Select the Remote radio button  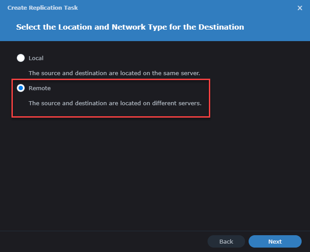click(21, 88)
